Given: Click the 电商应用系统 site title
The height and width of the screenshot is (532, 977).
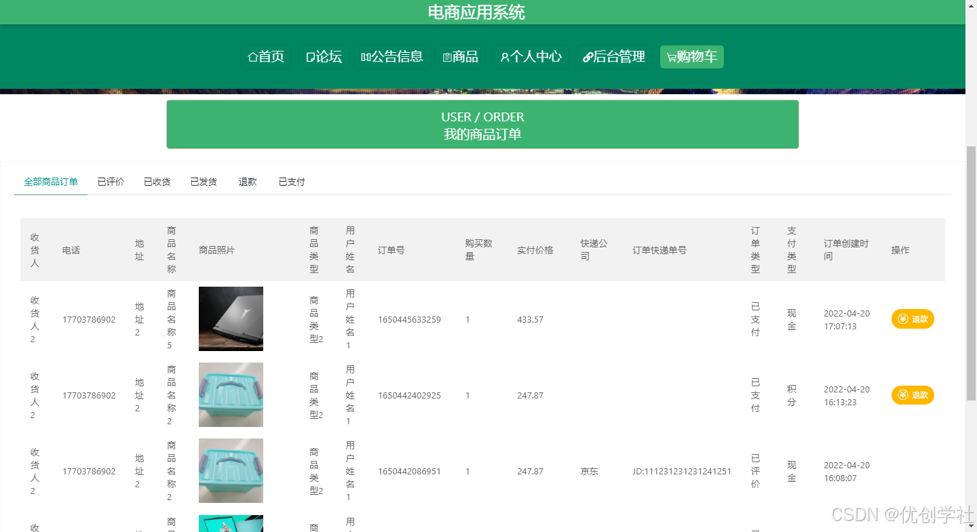Looking at the screenshot, I should point(476,12).
